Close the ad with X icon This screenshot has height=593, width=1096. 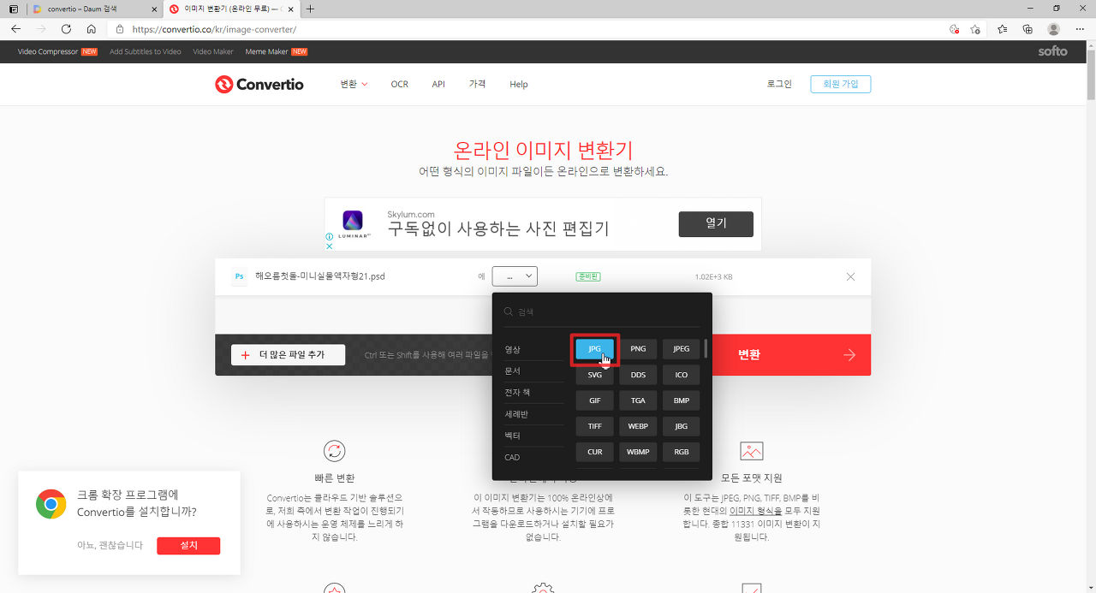[x=329, y=246]
